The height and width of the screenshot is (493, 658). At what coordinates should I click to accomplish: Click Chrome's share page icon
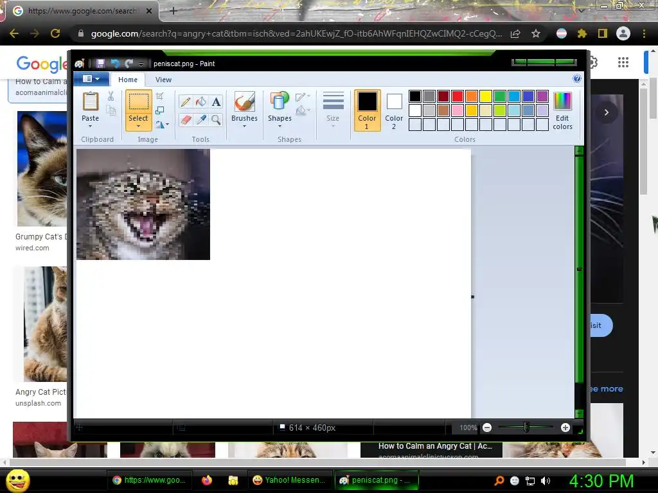point(515,33)
